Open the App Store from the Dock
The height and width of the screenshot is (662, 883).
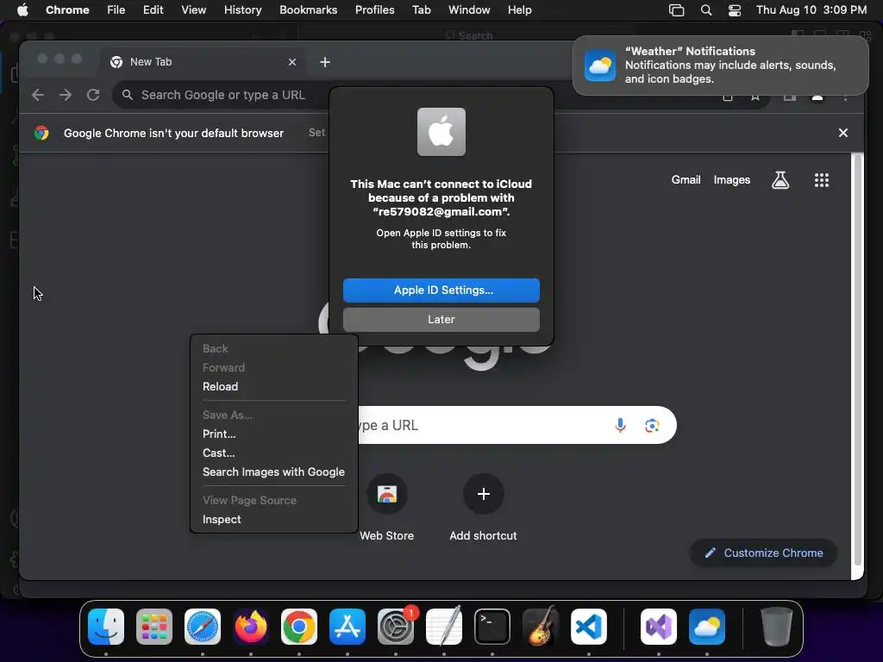348,627
